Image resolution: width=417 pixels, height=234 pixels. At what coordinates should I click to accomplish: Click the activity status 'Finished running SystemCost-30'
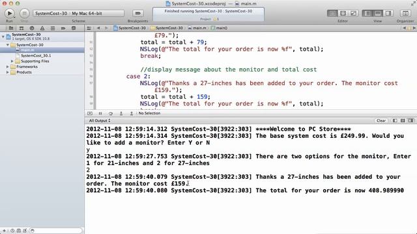click(x=208, y=11)
